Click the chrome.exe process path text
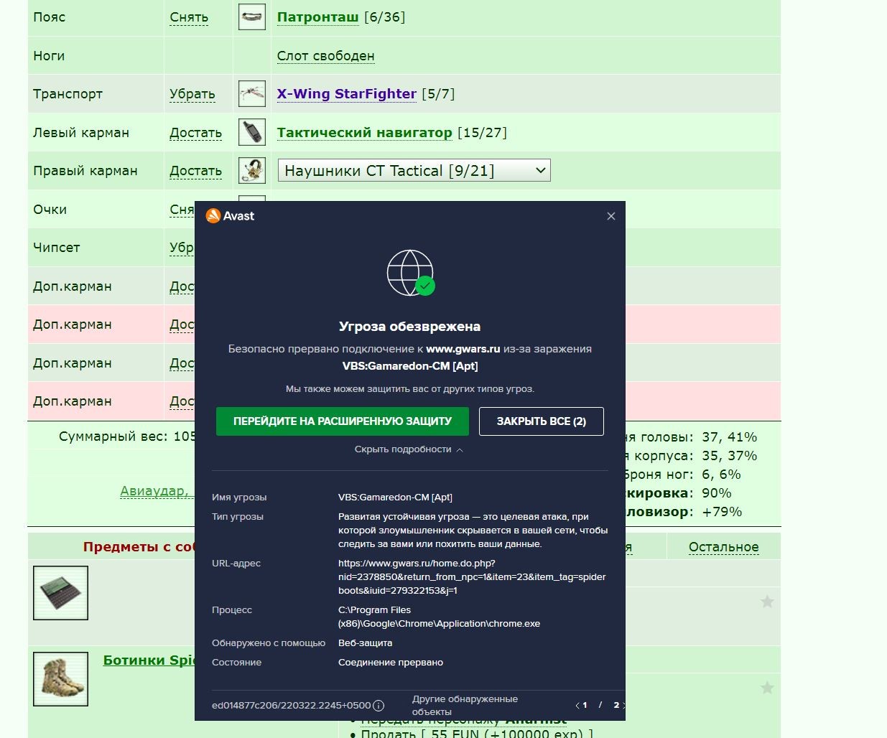This screenshot has width=887, height=738. point(439,617)
